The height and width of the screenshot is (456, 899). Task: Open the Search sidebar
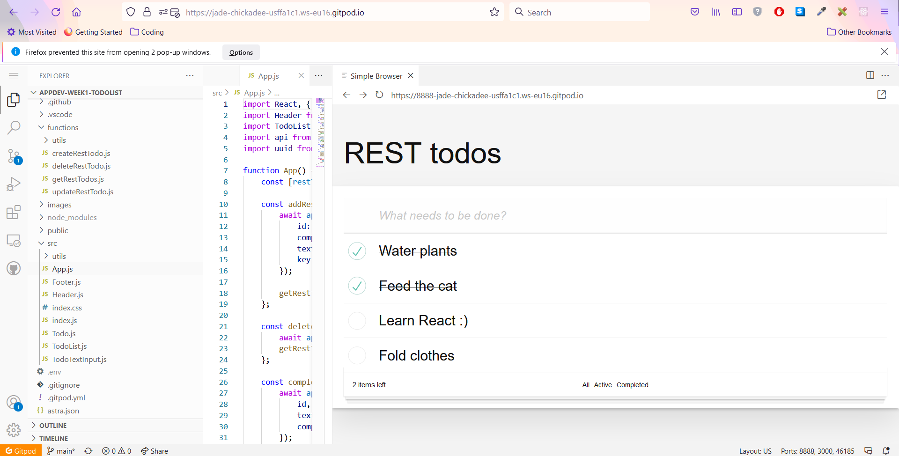pyautogui.click(x=14, y=127)
